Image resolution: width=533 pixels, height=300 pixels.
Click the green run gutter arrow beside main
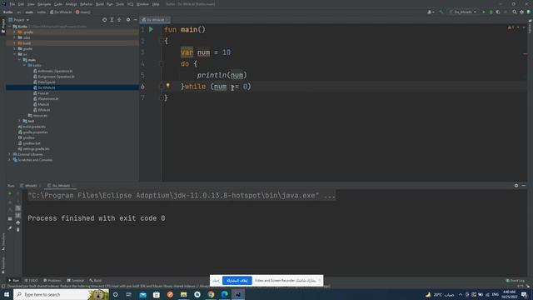[151, 30]
